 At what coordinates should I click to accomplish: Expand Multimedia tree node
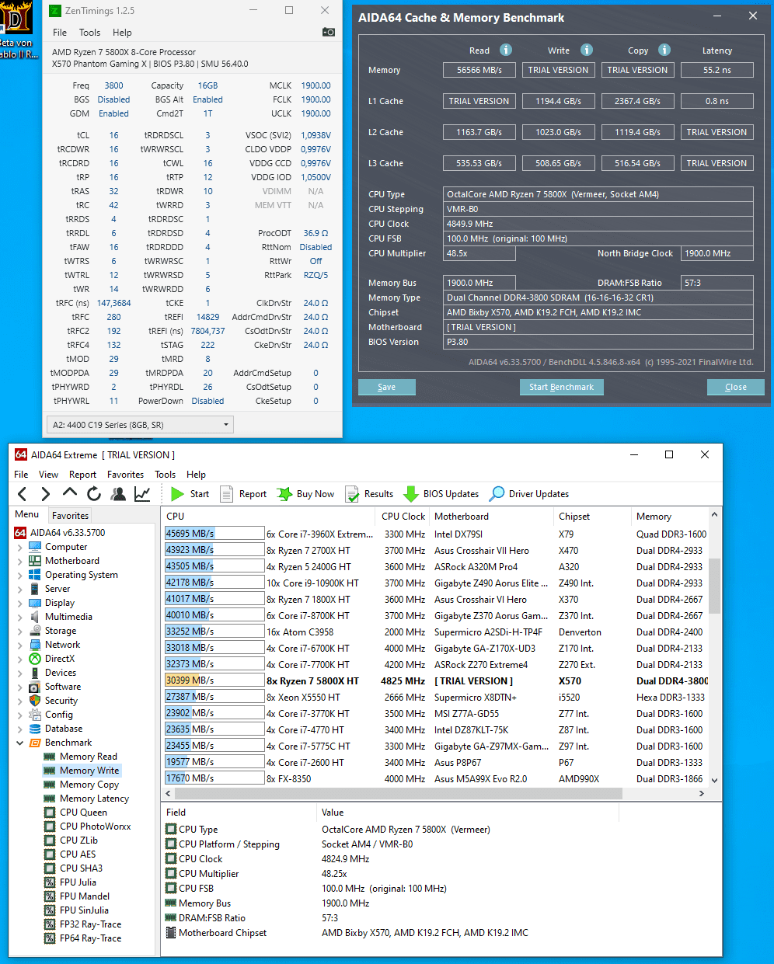pos(19,617)
